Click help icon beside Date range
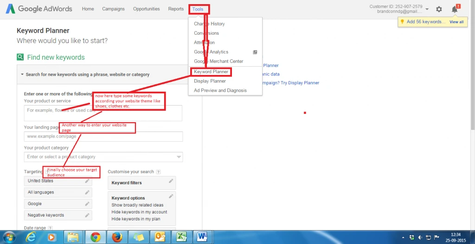 (50, 228)
